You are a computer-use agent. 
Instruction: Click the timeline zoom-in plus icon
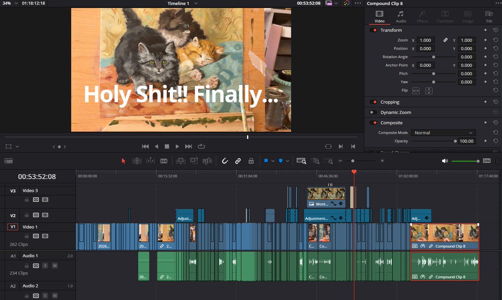pyautogui.click(x=382, y=161)
